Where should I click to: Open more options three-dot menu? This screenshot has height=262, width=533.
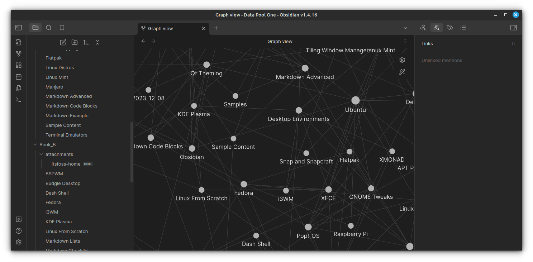[x=405, y=41]
